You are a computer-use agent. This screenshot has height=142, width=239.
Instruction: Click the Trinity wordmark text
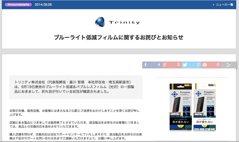(x=124, y=22)
